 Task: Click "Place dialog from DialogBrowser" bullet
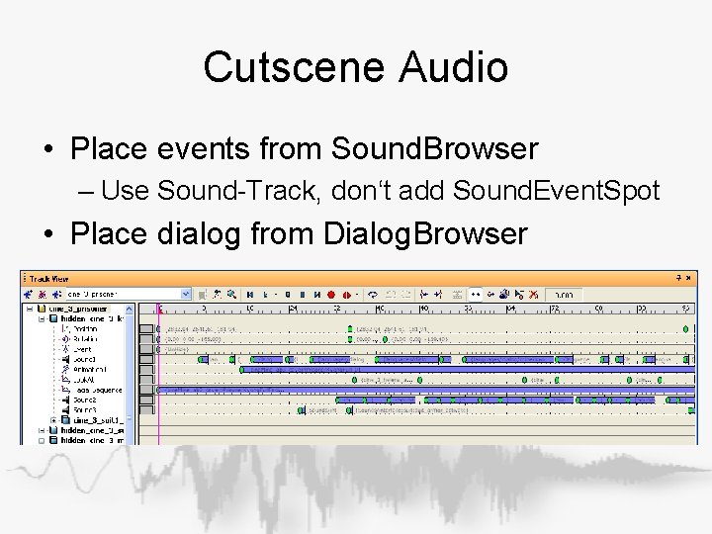point(299,233)
